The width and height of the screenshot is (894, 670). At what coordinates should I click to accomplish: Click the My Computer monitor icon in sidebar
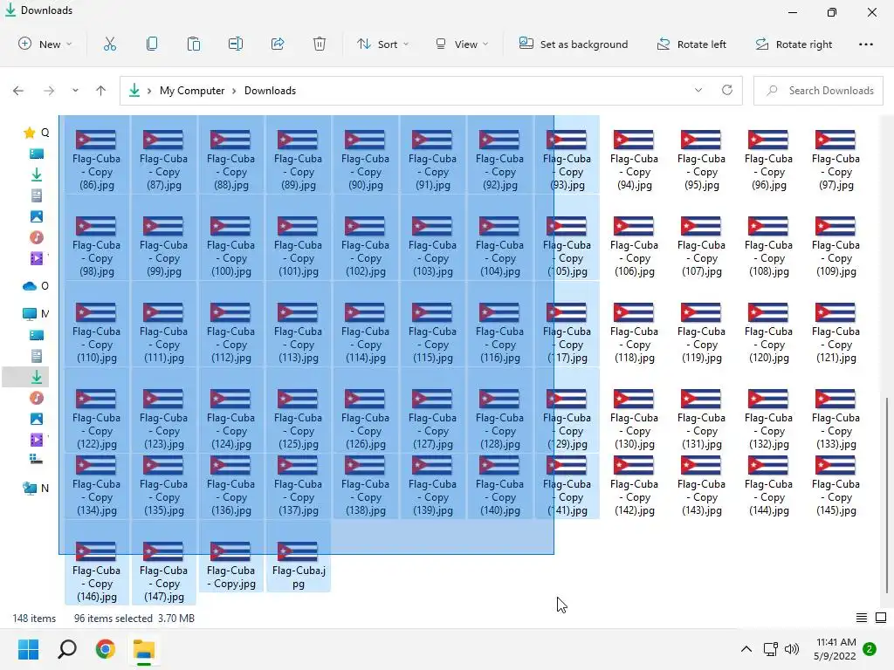pyautogui.click(x=29, y=313)
